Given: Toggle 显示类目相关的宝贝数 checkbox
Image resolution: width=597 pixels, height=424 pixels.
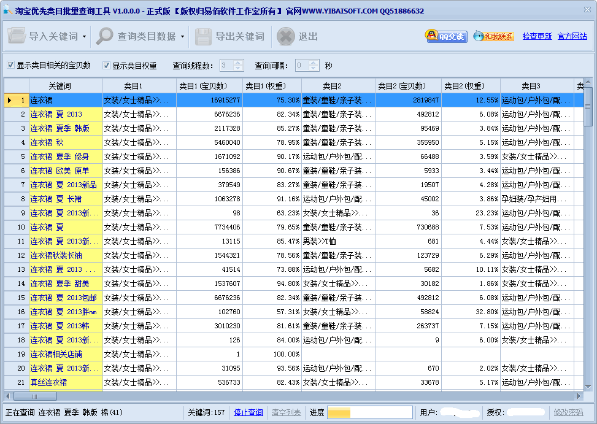Looking at the screenshot, I should 11,66.
